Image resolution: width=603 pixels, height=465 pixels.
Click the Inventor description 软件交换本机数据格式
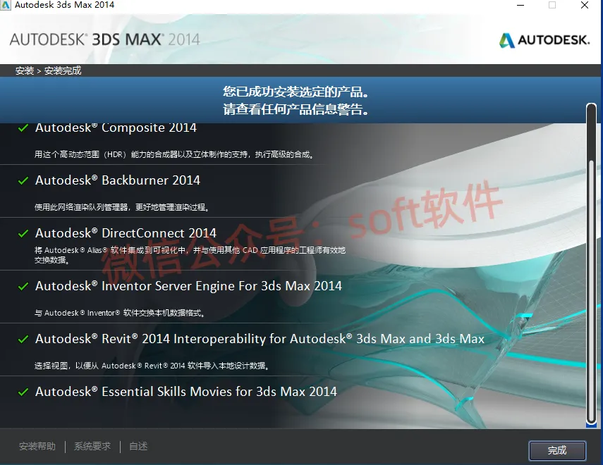[120, 314]
